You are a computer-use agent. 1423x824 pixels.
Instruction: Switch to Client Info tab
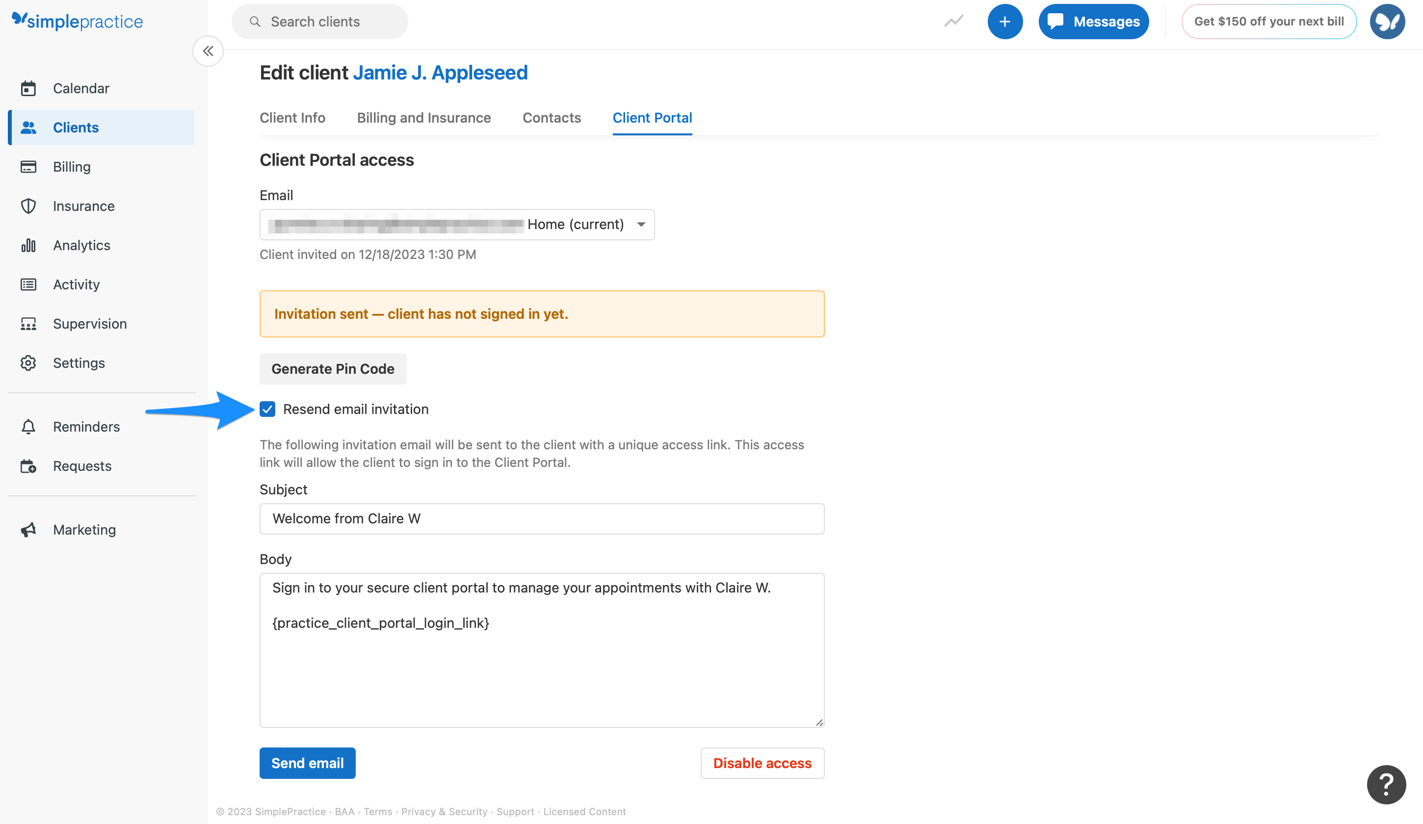292,118
